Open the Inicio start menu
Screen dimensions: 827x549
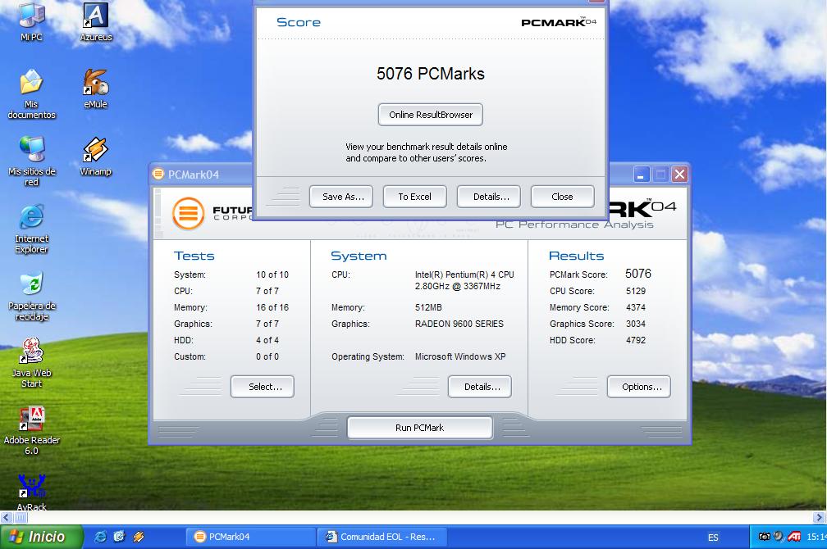coord(41,537)
